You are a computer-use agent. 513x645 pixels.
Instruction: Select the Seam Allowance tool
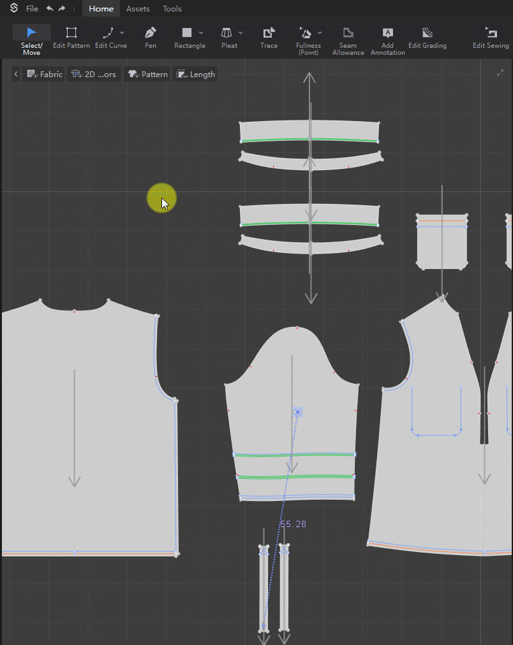tap(348, 40)
